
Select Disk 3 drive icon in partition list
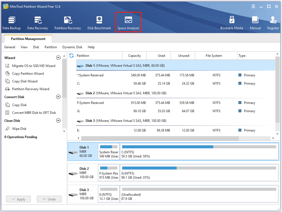[80, 121]
